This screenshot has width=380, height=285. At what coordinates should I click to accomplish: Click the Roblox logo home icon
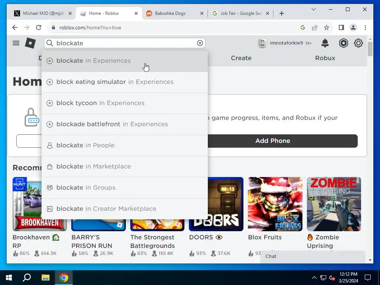point(30,43)
